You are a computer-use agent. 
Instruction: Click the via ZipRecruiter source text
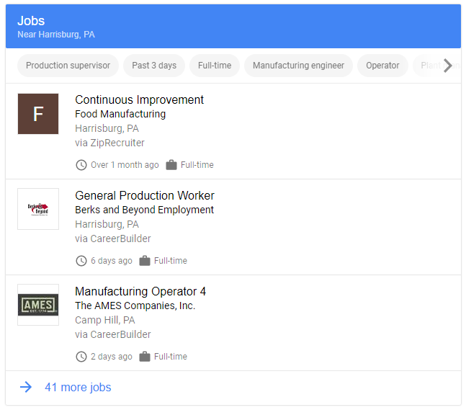click(109, 143)
